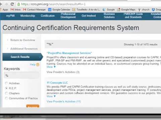The height and width of the screenshot is (120, 161).
Task: Open the Certification menu
Action: tap(48, 16)
